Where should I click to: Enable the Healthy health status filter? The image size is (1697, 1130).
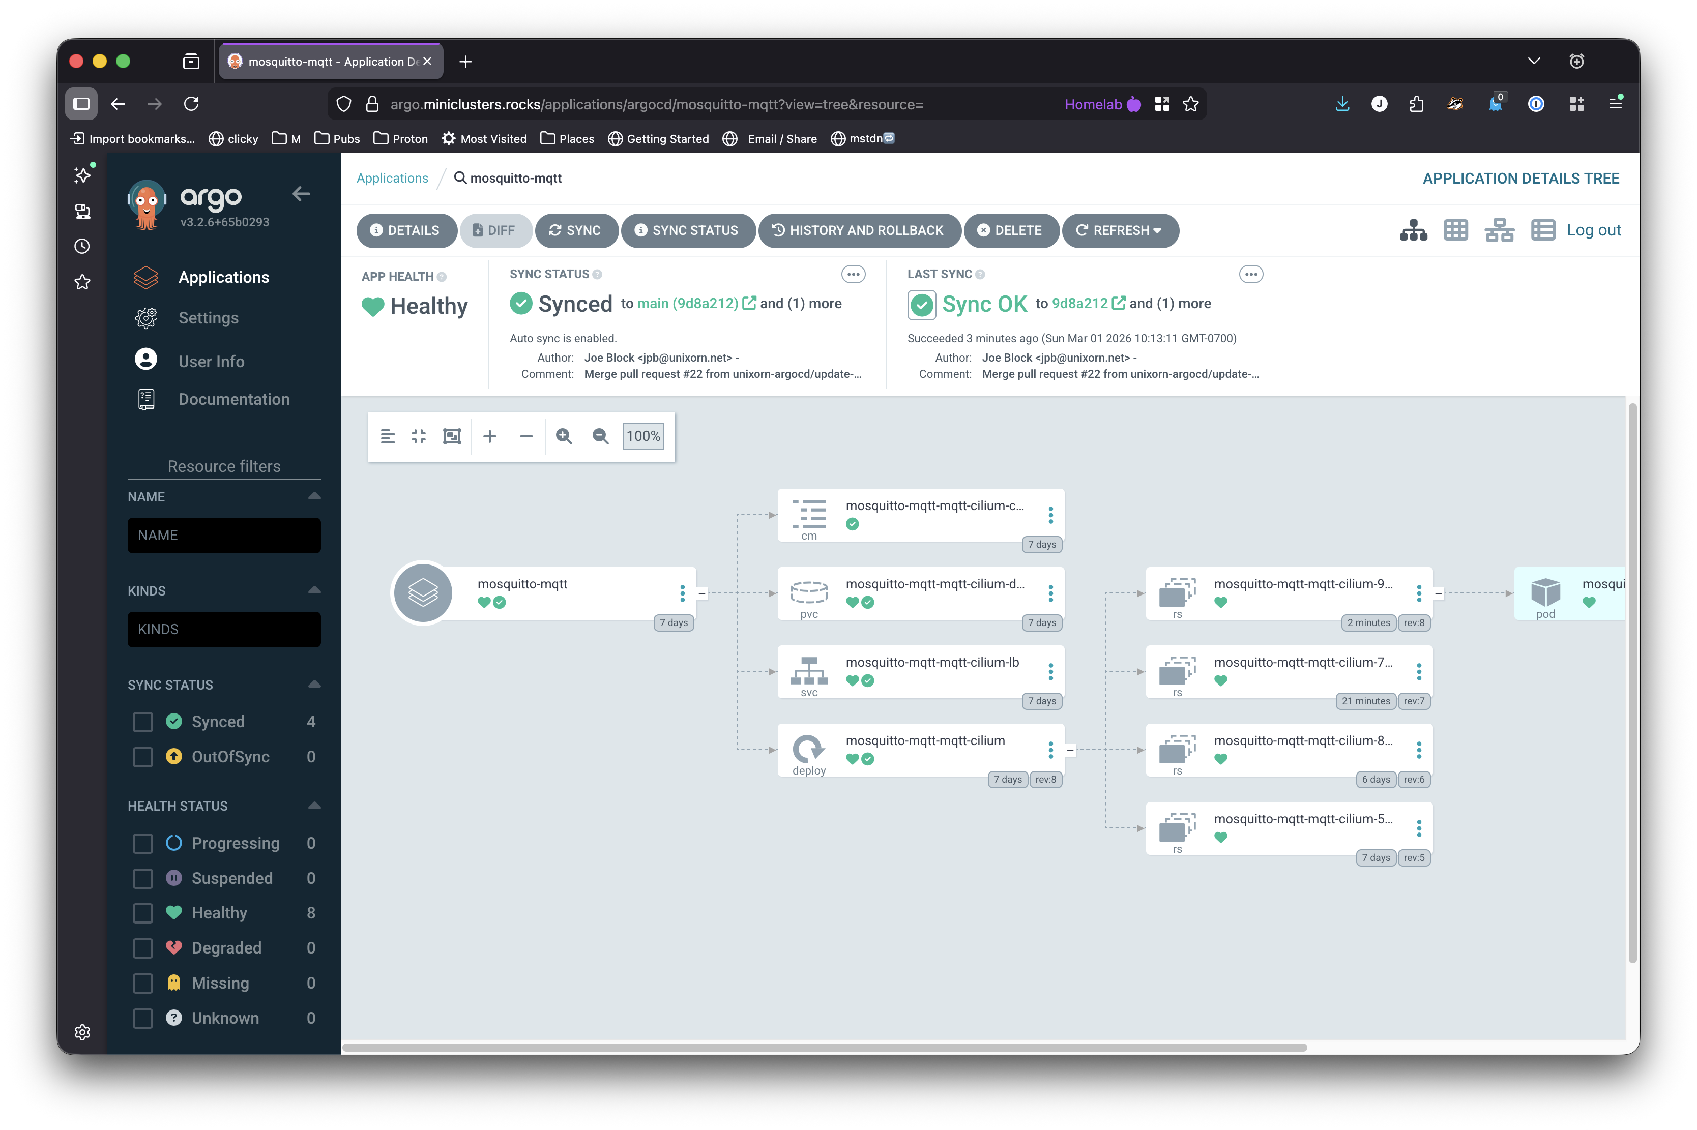tap(143, 913)
